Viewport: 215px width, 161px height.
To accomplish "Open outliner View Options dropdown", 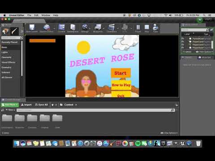I will click(204, 52).
